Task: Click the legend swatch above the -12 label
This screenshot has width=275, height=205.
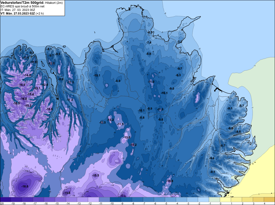Action: coord(94,200)
